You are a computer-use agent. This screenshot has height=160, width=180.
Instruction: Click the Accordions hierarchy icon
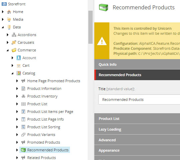[14, 35]
